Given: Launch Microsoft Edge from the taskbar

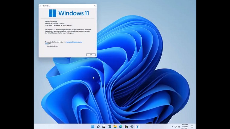Looking at the screenshot, I should coord(121,127).
